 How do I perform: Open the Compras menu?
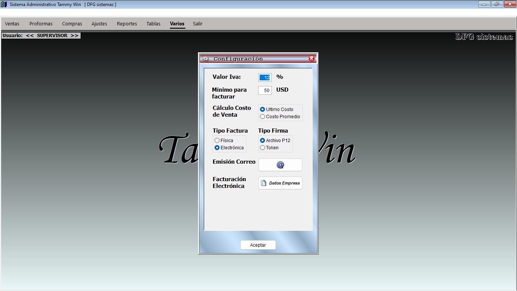(72, 23)
